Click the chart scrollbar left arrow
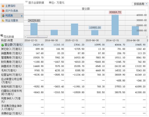149x117 pixels. pos(25,37)
